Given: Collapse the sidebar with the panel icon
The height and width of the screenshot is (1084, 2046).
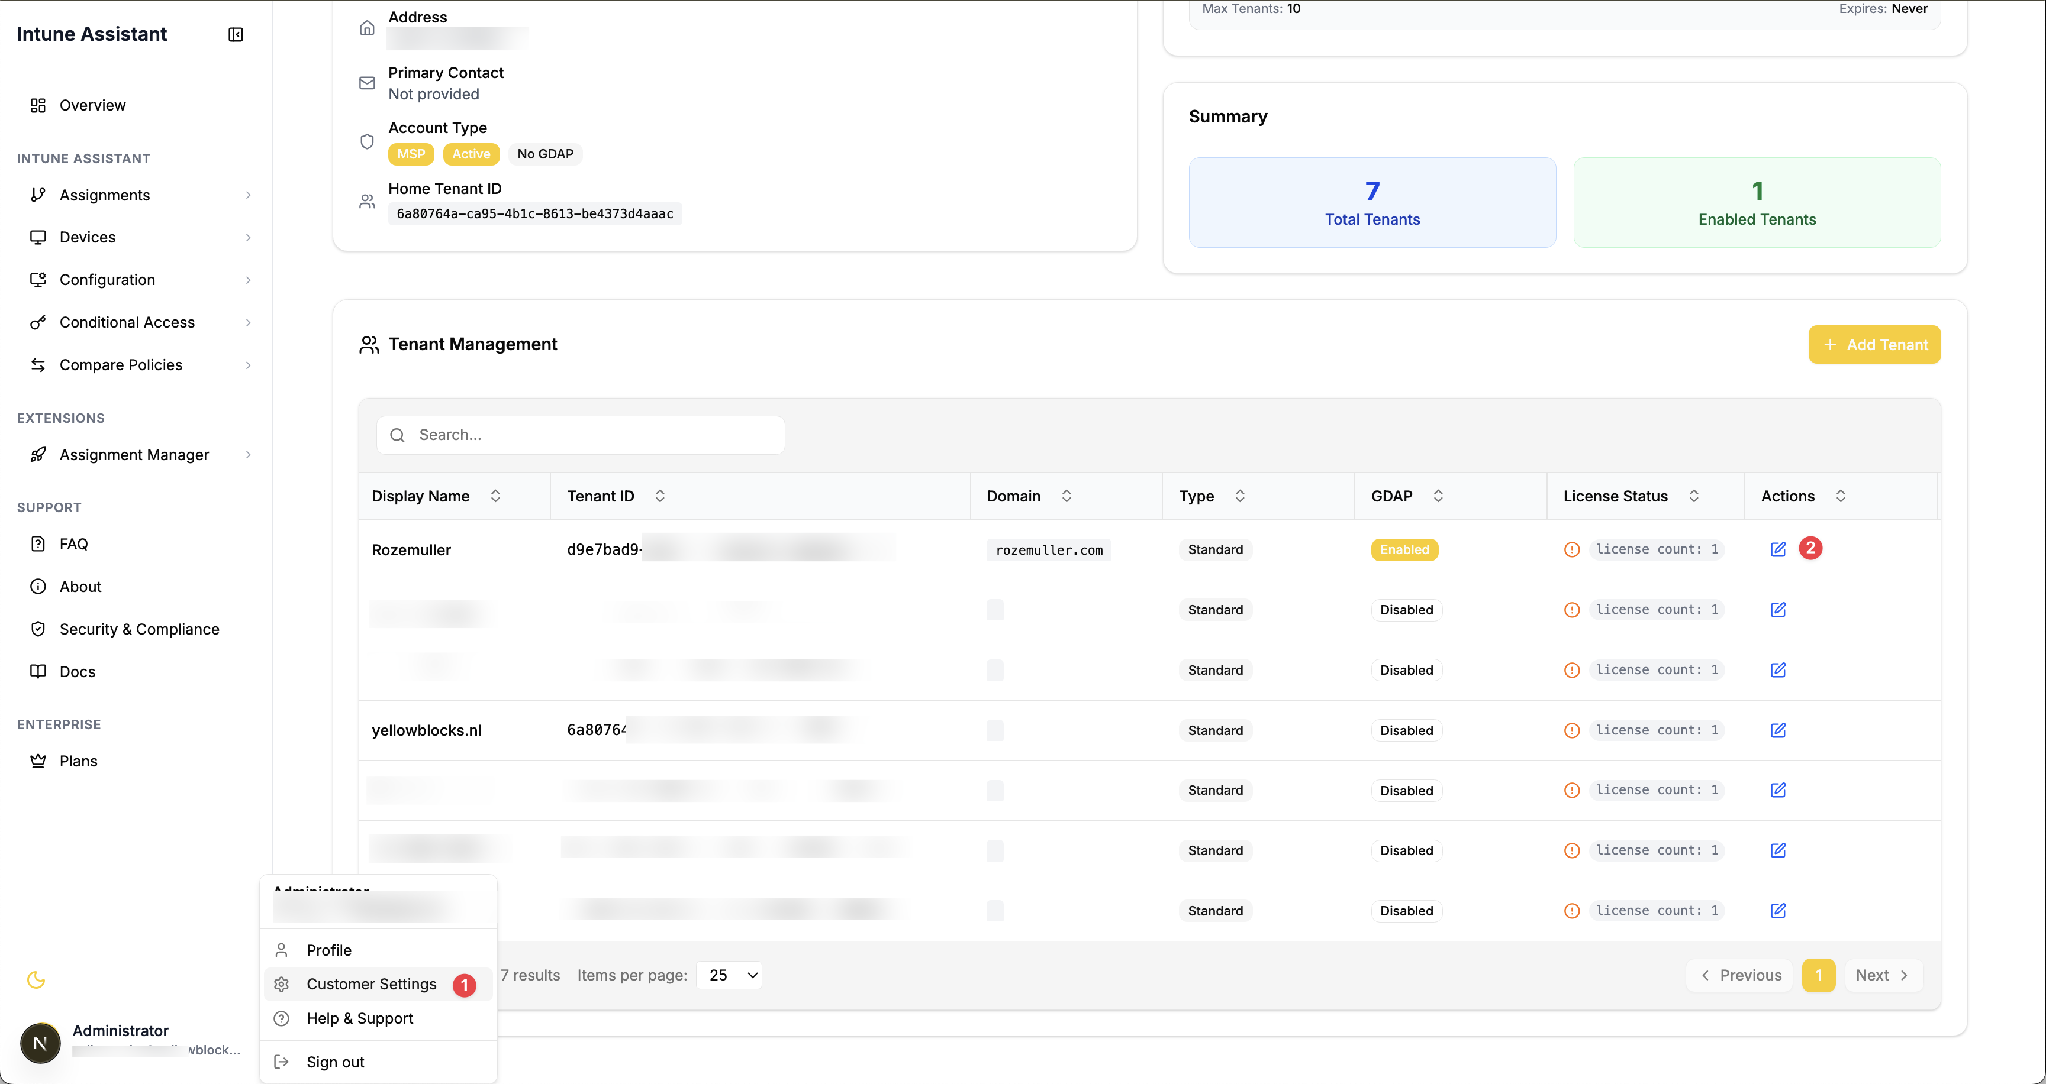Looking at the screenshot, I should coord(235,34).
